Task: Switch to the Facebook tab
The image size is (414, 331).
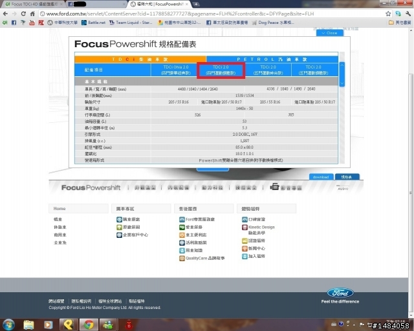Action: coord(96,4)
